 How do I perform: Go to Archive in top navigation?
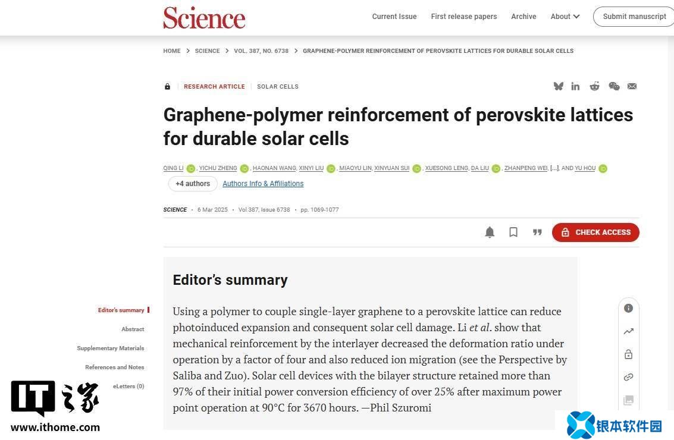coord(523,17)
